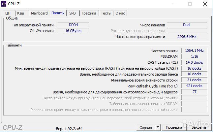This screenshot has width=213, height=132.
Task: Click the CPU-Z logo at bottom left
Action: 13,128
